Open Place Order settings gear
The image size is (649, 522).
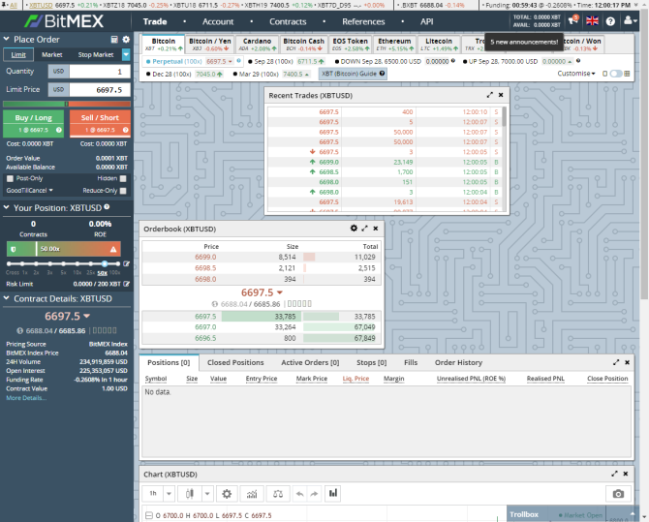(126, 40)
